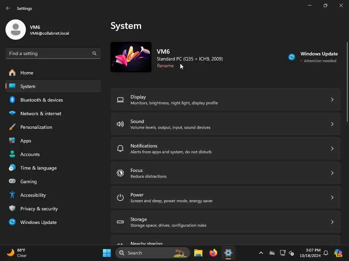Expand Sound settings chevron
The image size is (349, 261).
(x=332, y=124)
